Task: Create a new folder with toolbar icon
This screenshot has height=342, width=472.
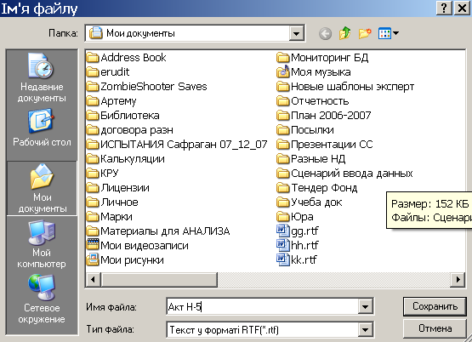Action: click(x=365, y=33)
